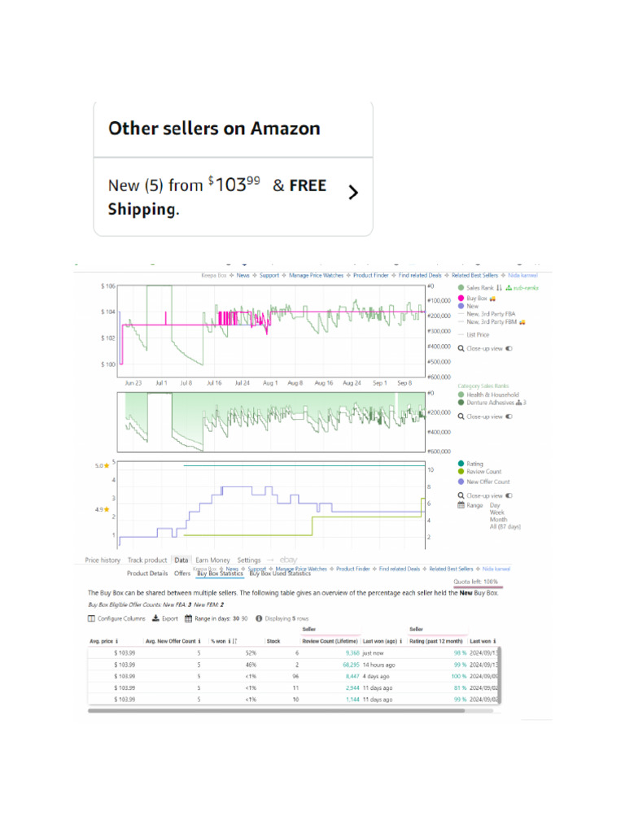Click the Configure Columns table icon
This screenshot has height=833, width=625.
coord(91,618)
